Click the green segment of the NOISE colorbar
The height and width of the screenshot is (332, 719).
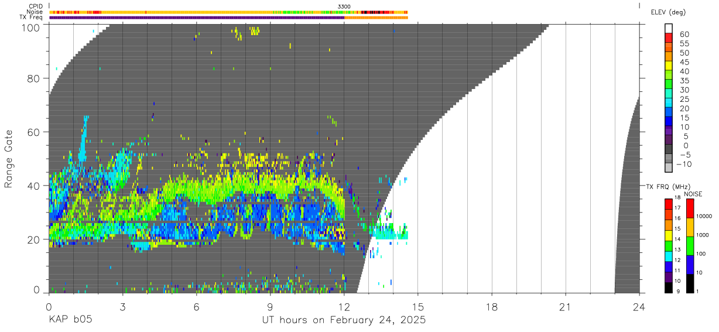tap(689, 245)
